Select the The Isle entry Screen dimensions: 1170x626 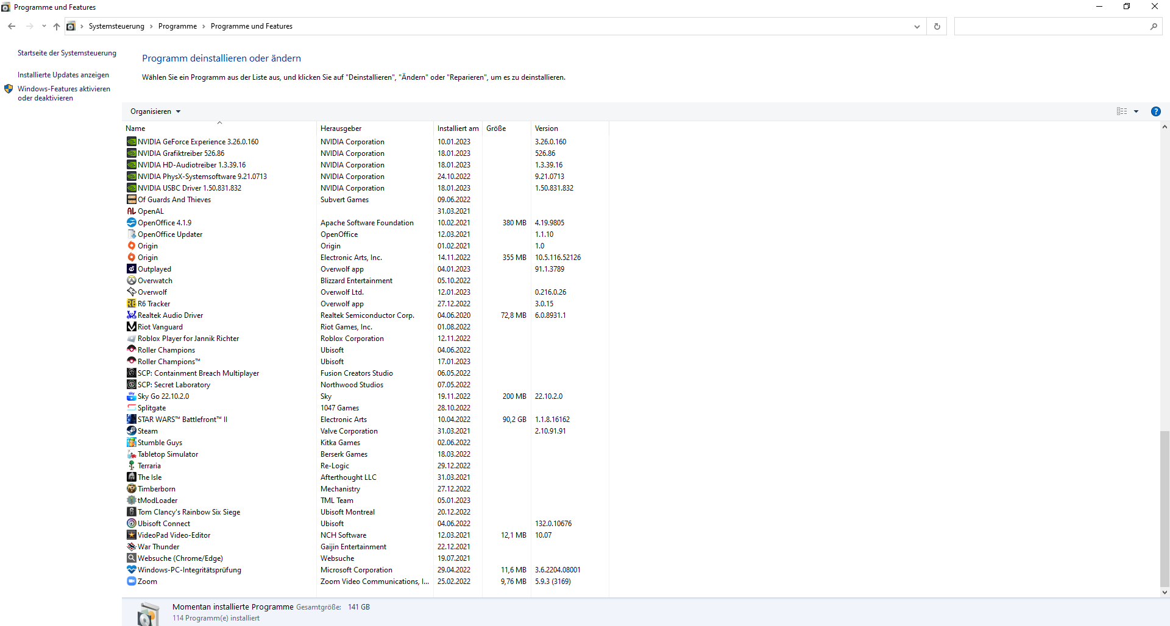[x=366, y=477]
